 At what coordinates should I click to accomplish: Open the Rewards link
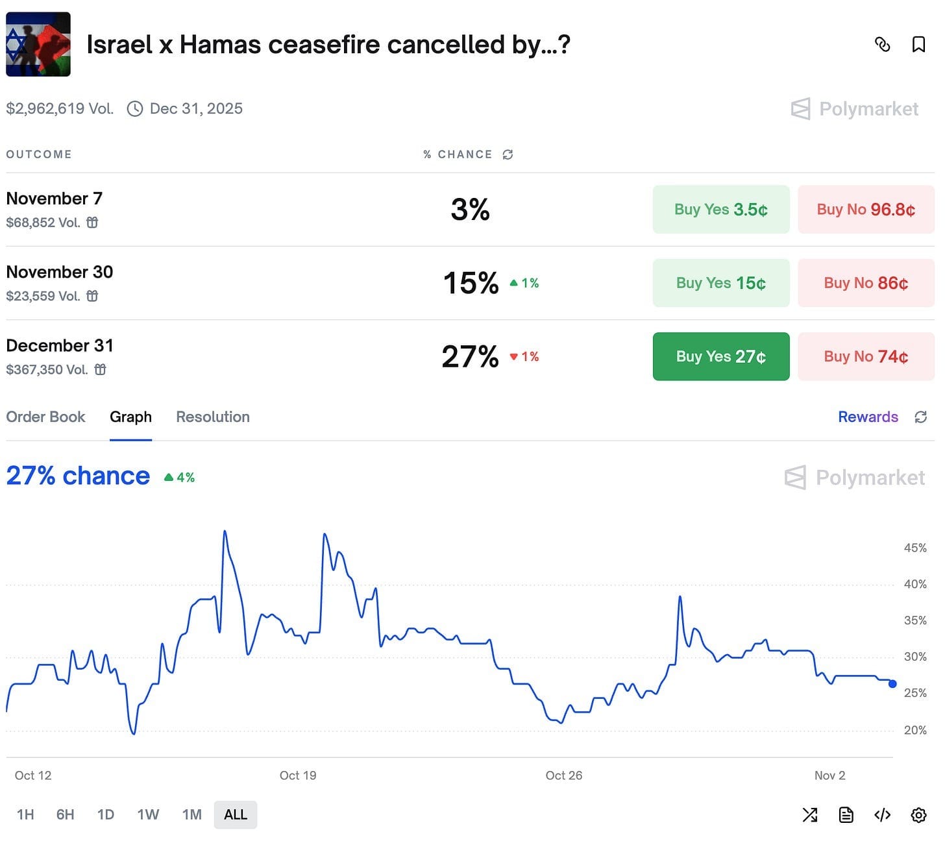[x=868, y=417]
